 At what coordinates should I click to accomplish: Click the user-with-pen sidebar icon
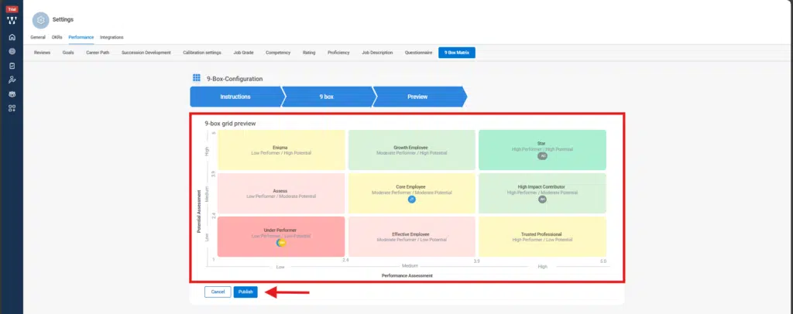pos(12,80)
